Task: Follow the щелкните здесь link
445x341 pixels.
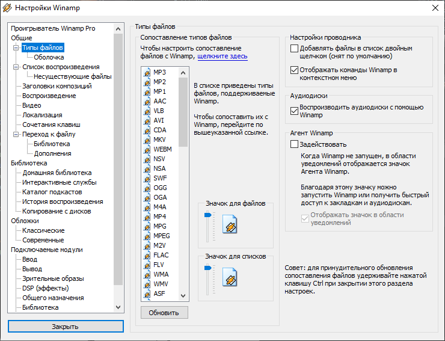Action: click(x=222, y=56)
